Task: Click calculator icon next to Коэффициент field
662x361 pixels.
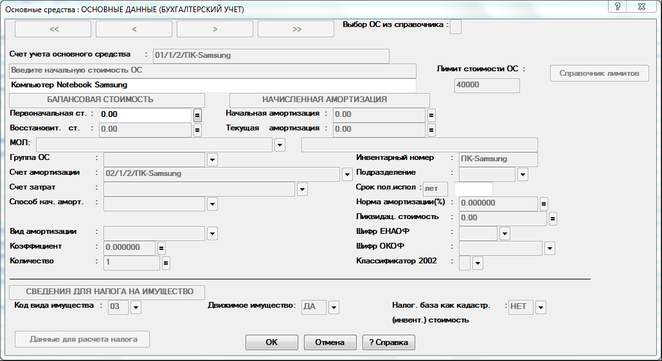Action: [162, 248]
